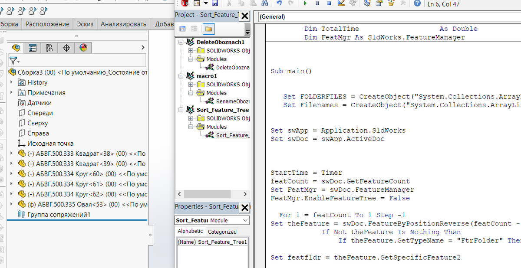Select the Спереди plane

pyautogui.click(x=36, y=113)
